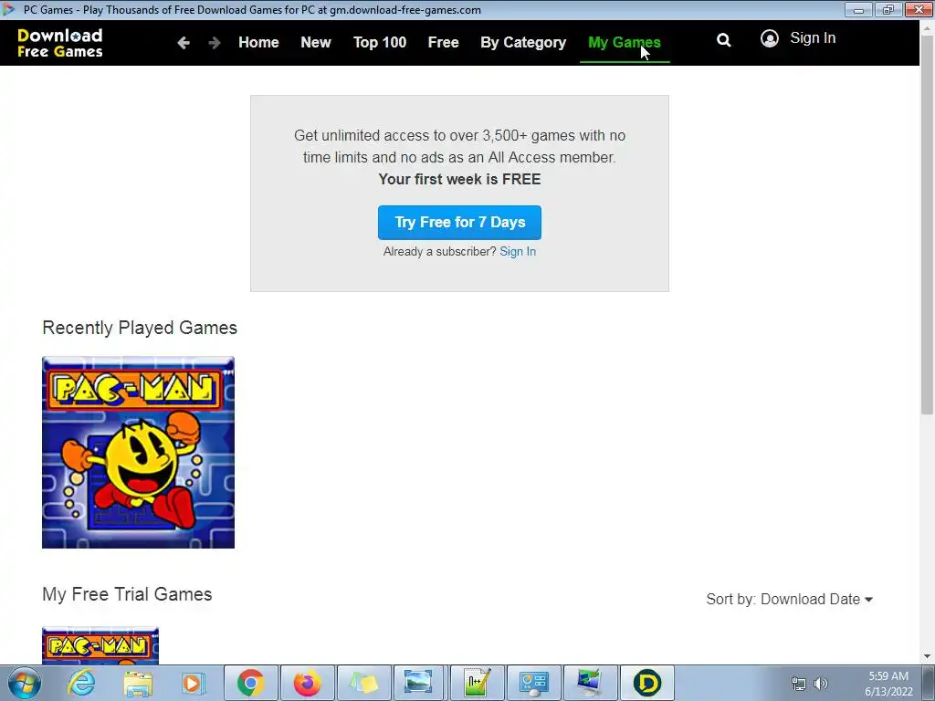Open Windows Media Player from taskbar
Screen dimensions: 935x701
(194, 683)
